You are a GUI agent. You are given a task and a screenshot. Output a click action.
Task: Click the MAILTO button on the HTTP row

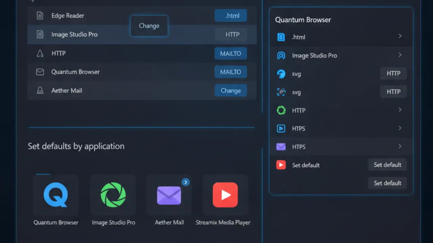click(231, 53)
